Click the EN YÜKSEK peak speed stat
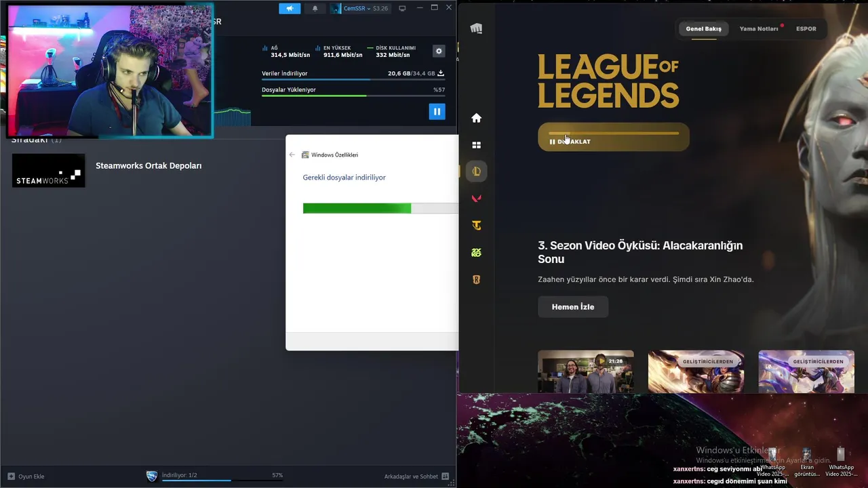 (x=337, y=52)
